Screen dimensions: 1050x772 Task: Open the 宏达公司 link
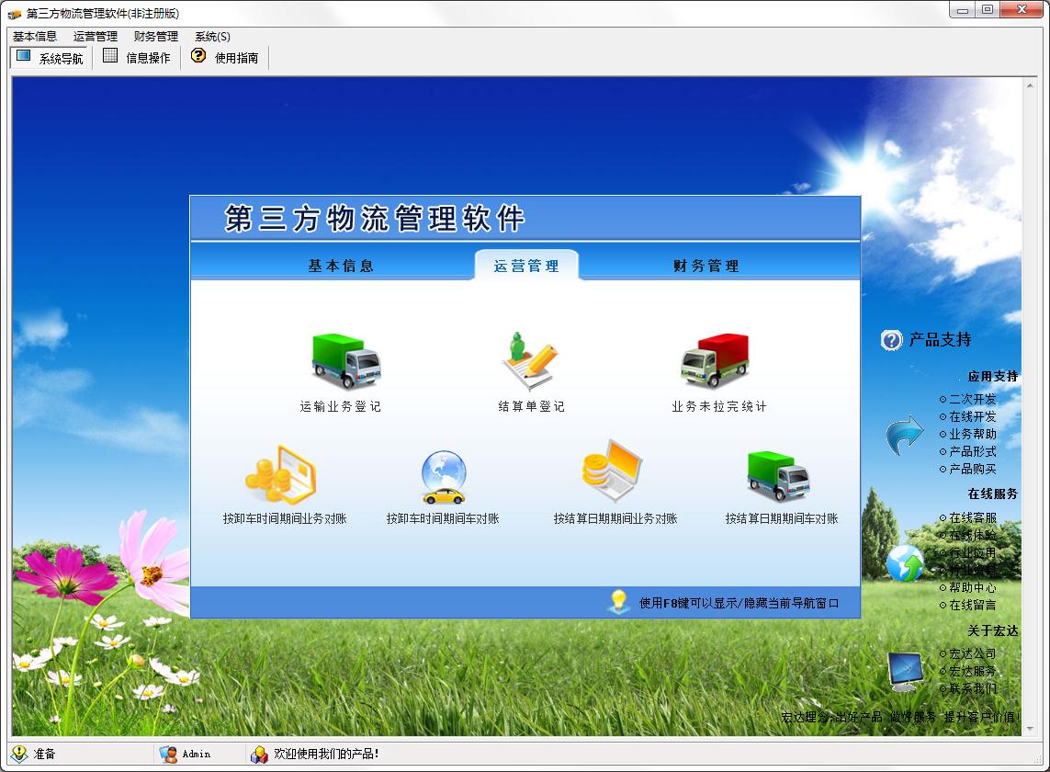972,653
